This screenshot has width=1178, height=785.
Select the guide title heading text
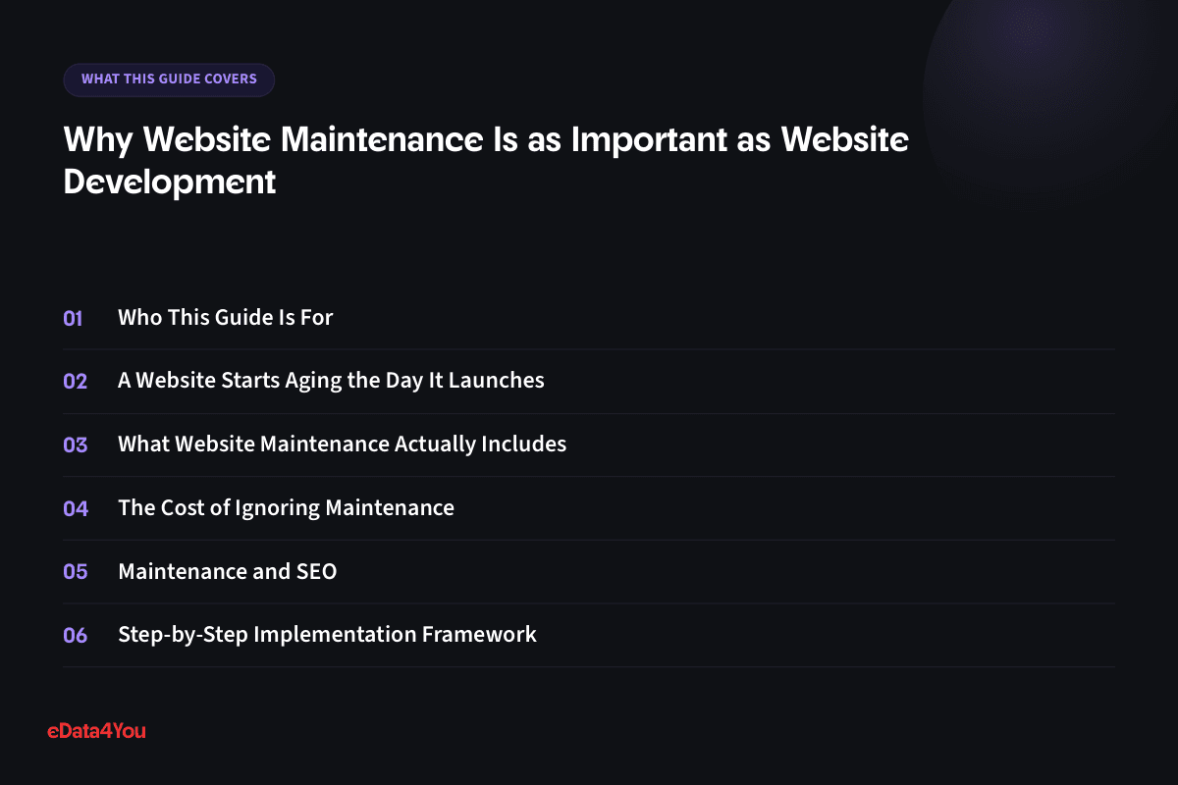486,160
